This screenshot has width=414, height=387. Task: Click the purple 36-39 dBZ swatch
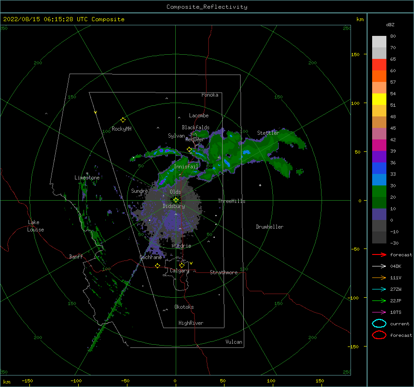pos(379,157)
